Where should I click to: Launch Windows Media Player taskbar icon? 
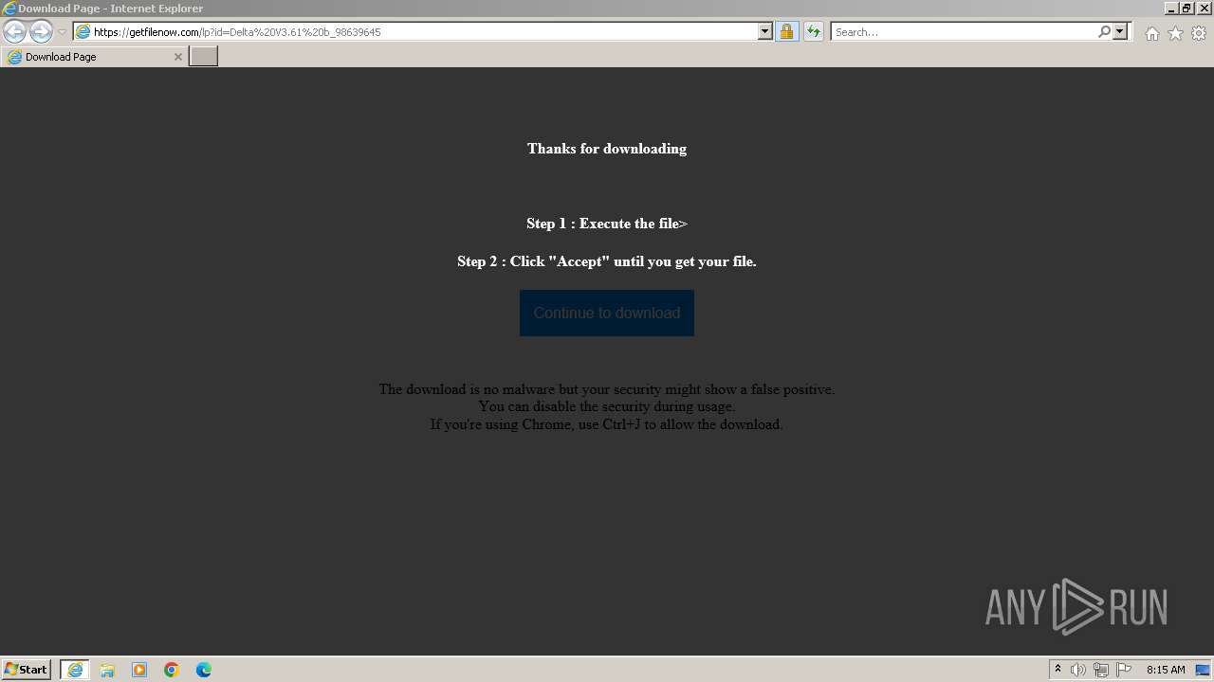(139, 670)
